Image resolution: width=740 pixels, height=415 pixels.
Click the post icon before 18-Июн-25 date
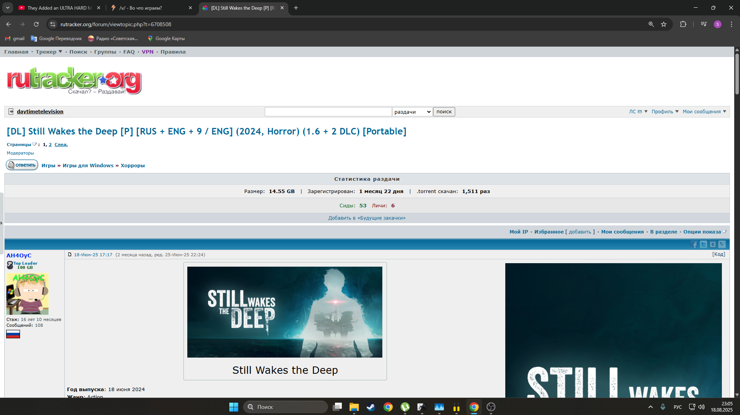(70, 254)
